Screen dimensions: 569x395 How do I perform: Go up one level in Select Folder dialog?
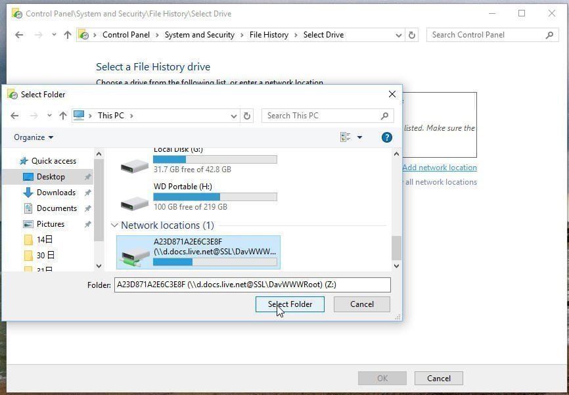[x=63, y=116]
